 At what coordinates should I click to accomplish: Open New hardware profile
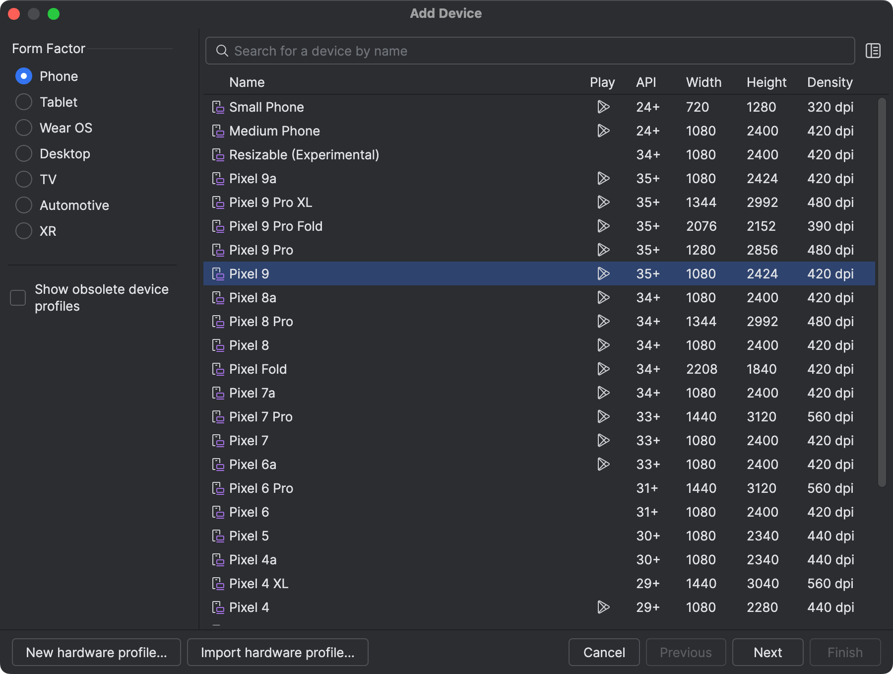(x=96, y=652)
